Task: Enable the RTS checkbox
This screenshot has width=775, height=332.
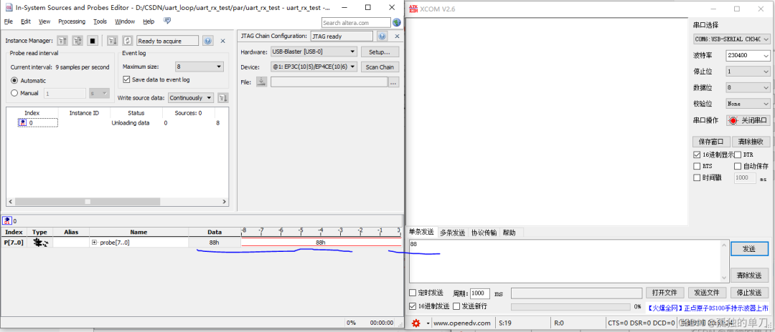Action: tap(697, 167)
